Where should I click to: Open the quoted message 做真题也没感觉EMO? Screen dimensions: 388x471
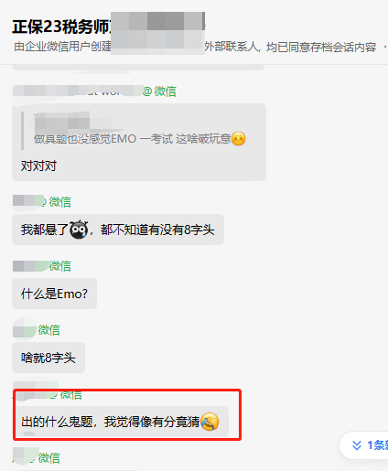click(x=139, y=131)
